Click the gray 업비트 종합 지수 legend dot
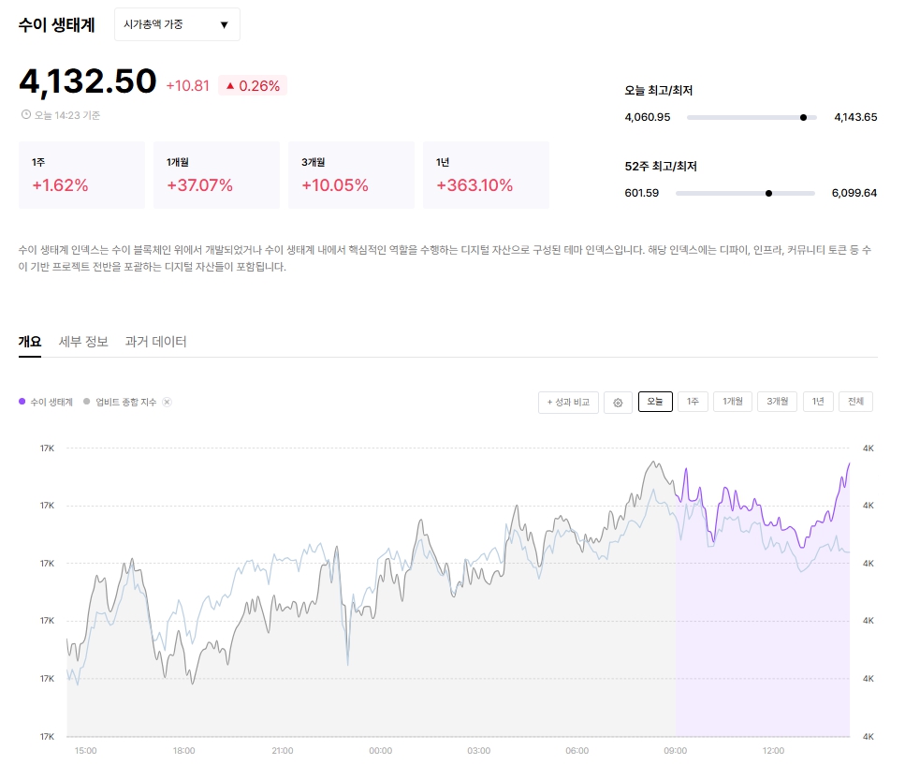This screenshot has width=905, height=779. [87, 402]
